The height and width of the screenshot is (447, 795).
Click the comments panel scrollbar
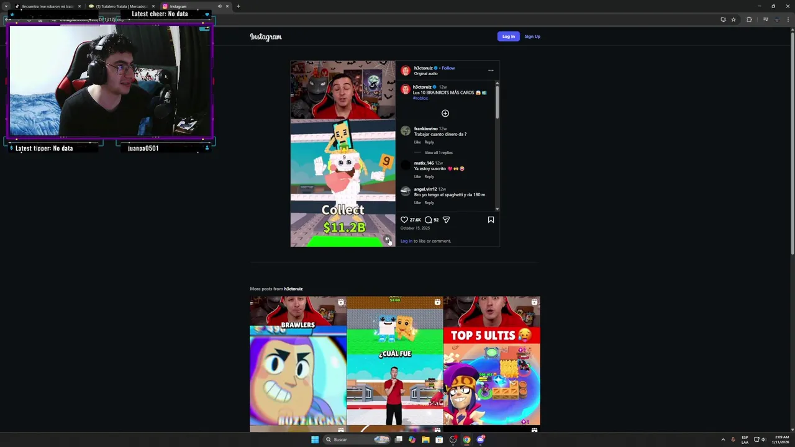coord(497,102)
